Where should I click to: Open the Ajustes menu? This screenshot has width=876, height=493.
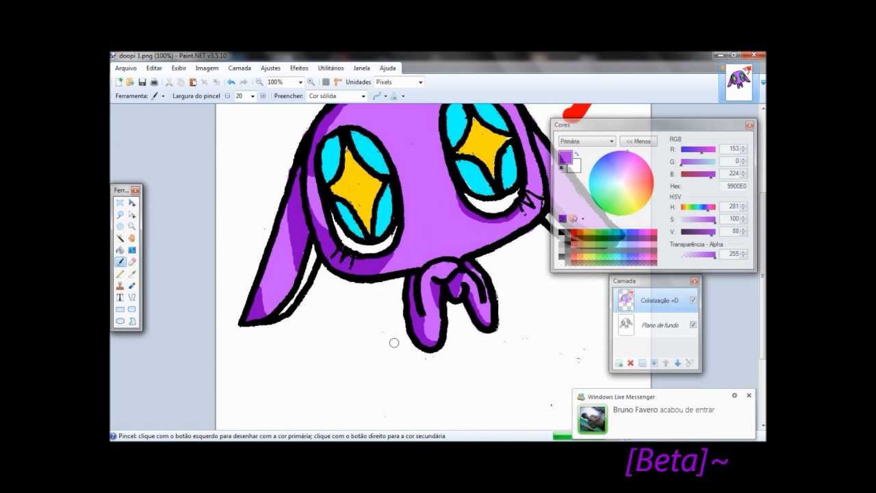click(270, 68)
